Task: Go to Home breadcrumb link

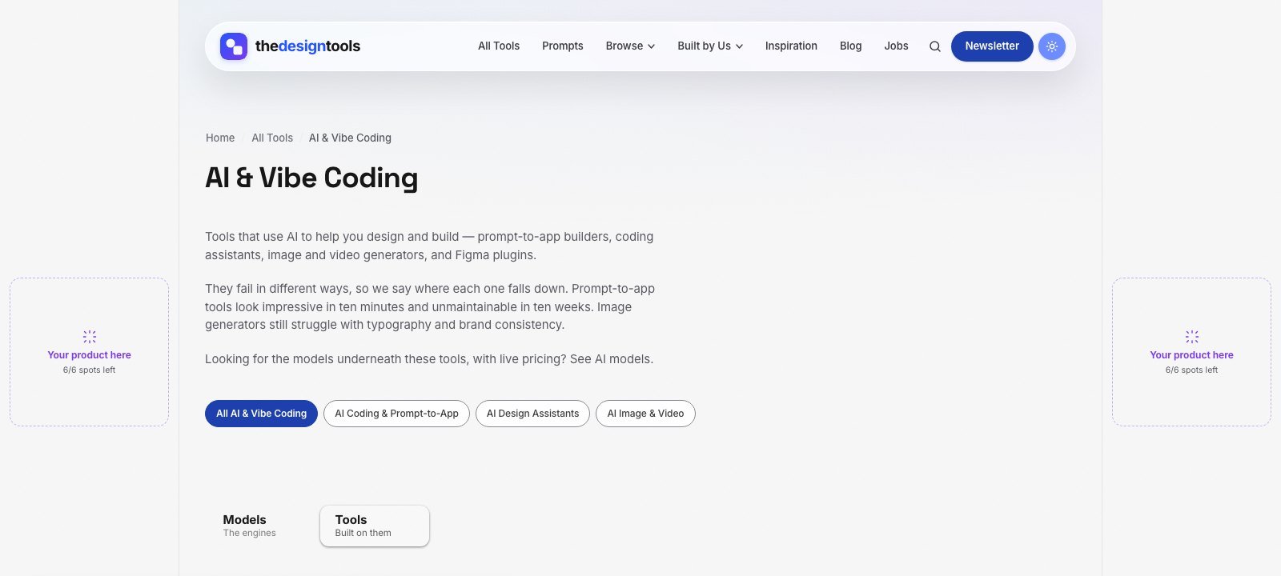Action: pos(220,138)
